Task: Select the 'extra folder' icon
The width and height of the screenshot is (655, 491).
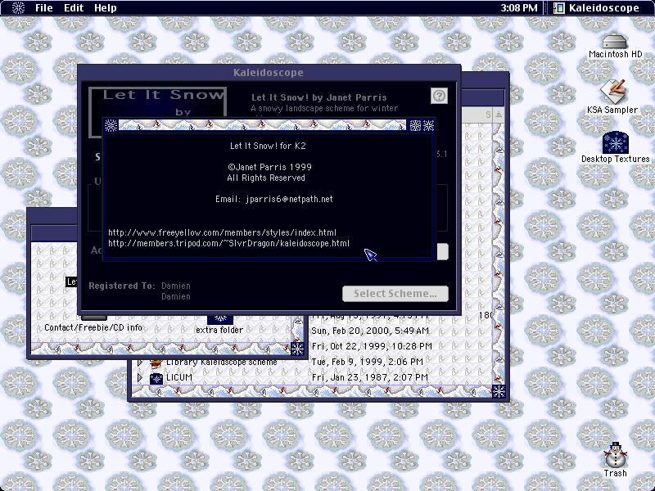Action: pyautogui.click(x=220, y=319)
